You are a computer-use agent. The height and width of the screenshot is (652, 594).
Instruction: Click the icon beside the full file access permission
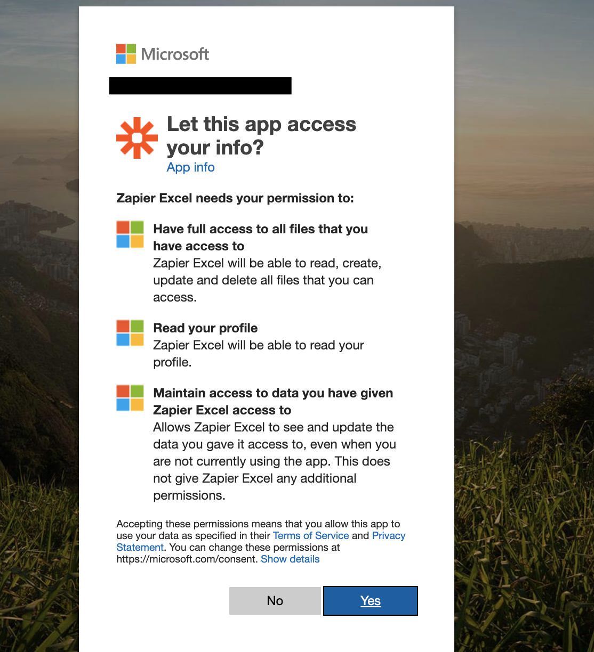130,234
